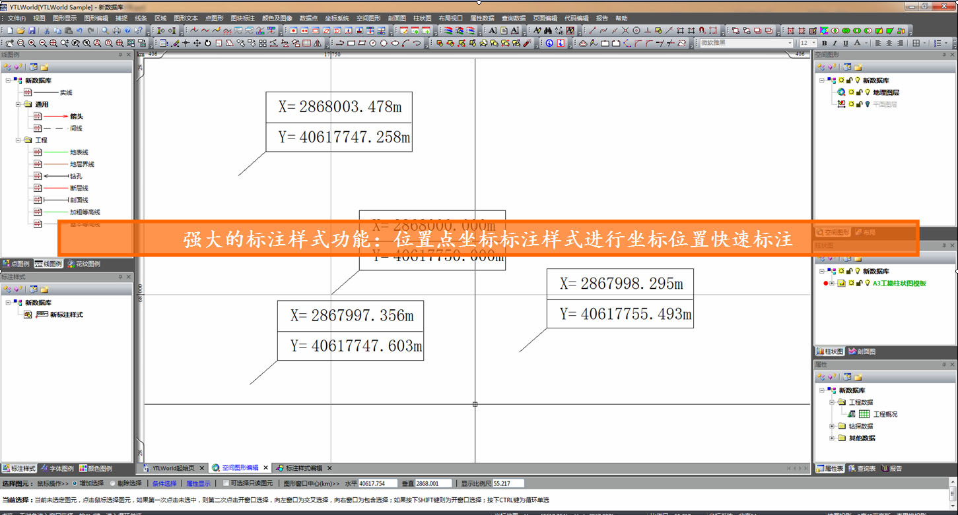Click the 垂直 coordinate input field
This screenshot has height=515, width=958.
point(433,483)
